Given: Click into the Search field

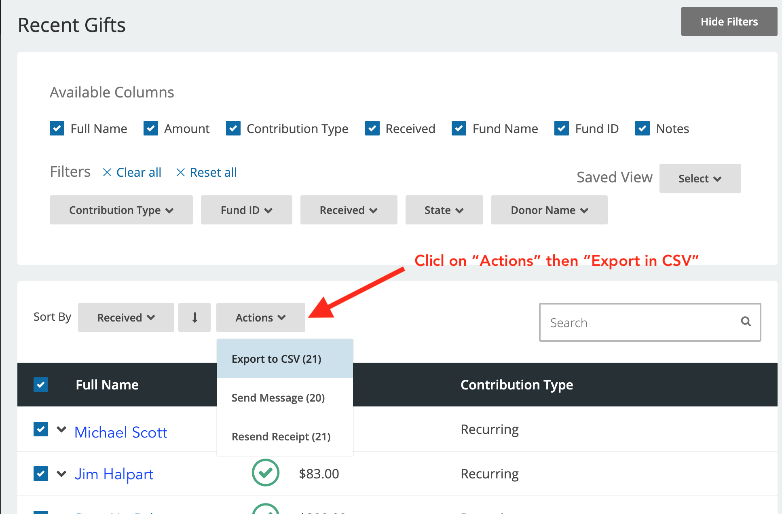Looking at the screenshot, I should pyautogui.click(x=639, y=323).
